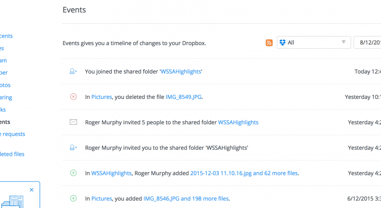Open the IMG_8549.JPG file link
The height and width of the screenshot is (208, 381).
(183, 97)
